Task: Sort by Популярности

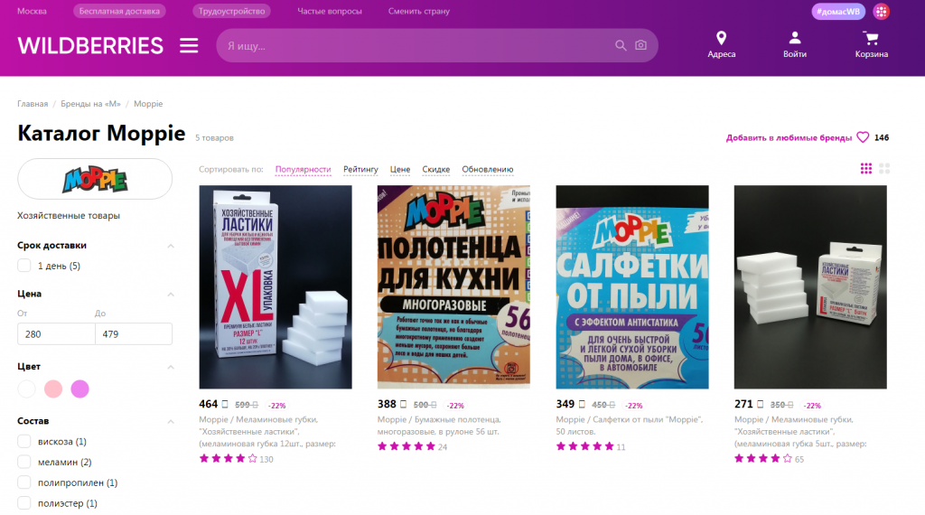Action: [303, 169]
